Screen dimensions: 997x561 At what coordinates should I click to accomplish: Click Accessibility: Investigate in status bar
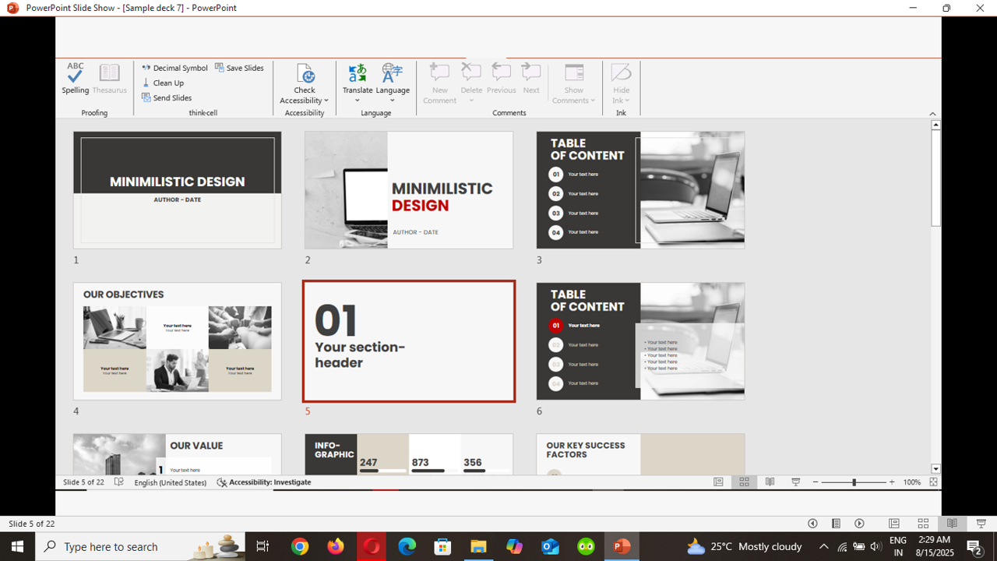click(264, 482)
